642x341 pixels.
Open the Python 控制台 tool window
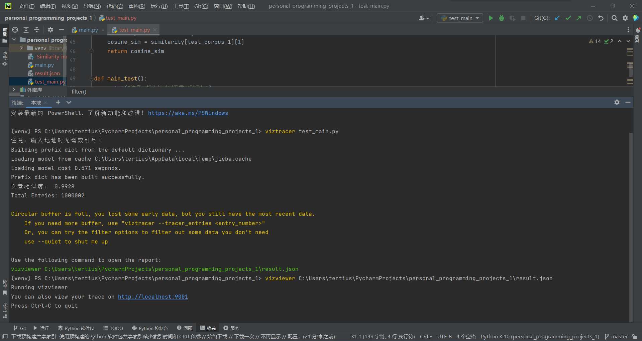(x=150, y=328)
